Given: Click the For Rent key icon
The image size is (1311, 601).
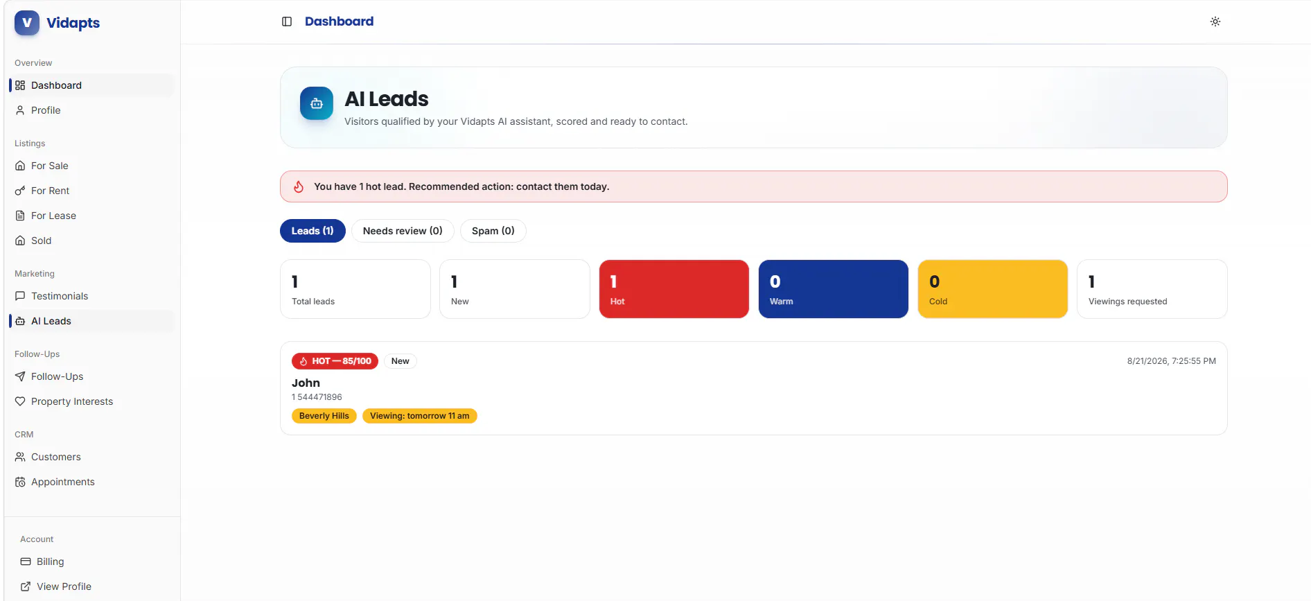Looking at the screenshot, I should point(20,191).
